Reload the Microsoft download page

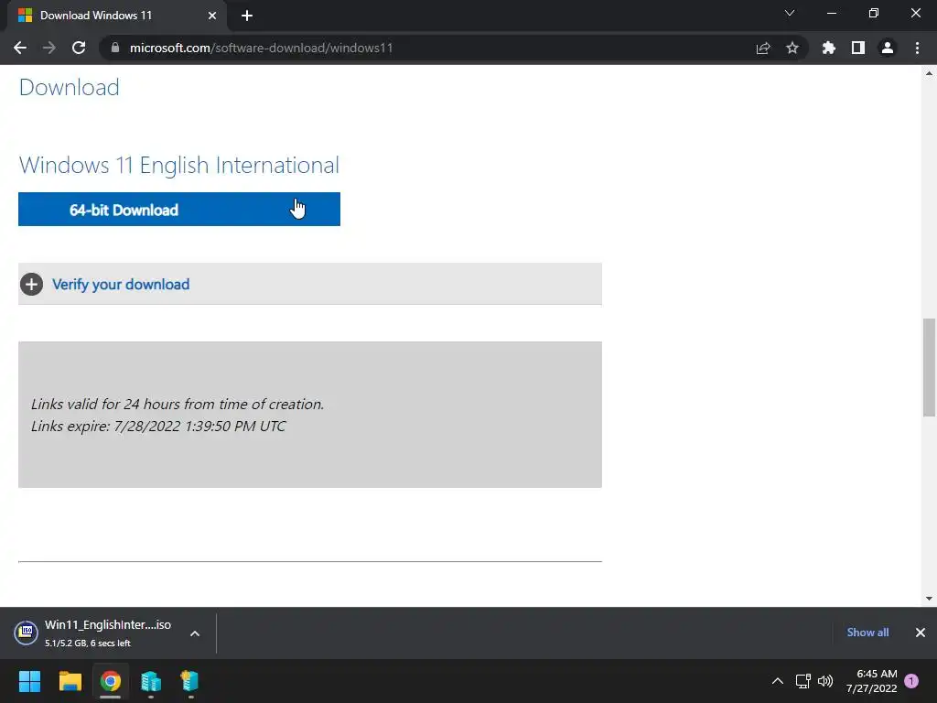(79, 48)
